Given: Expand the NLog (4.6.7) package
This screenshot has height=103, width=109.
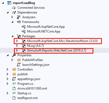Looking at the screenshot, I should click(x=17, y=46).
